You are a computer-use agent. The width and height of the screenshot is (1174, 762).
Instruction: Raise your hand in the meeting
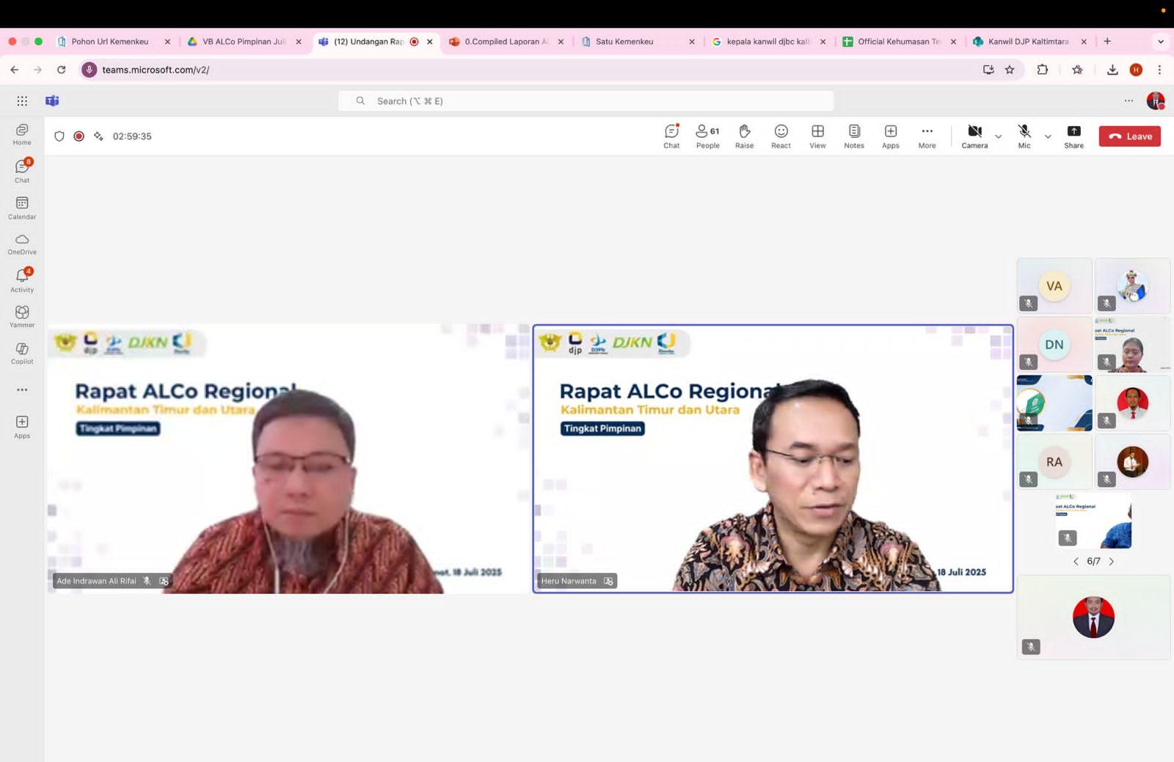click(744, 136)
